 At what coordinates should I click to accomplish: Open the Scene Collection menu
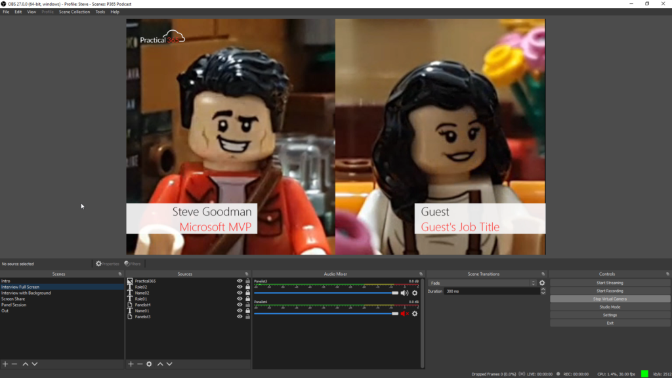75,12
